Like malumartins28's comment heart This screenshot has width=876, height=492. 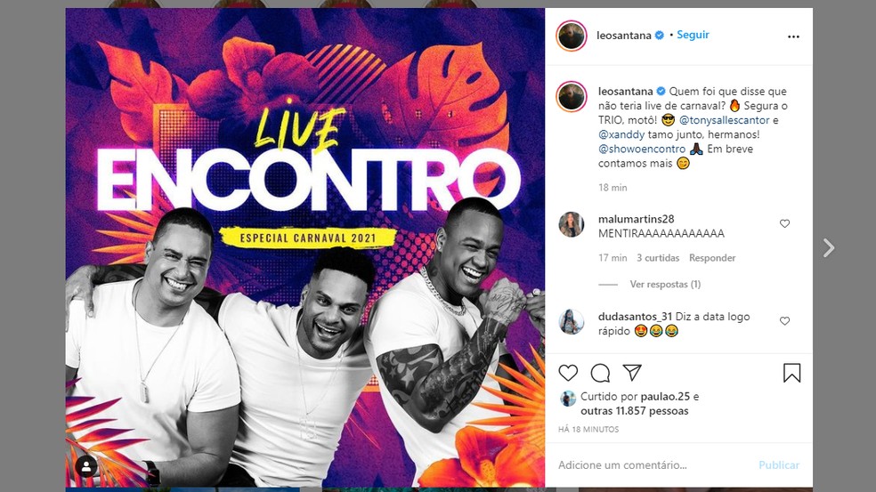point(784,223)
